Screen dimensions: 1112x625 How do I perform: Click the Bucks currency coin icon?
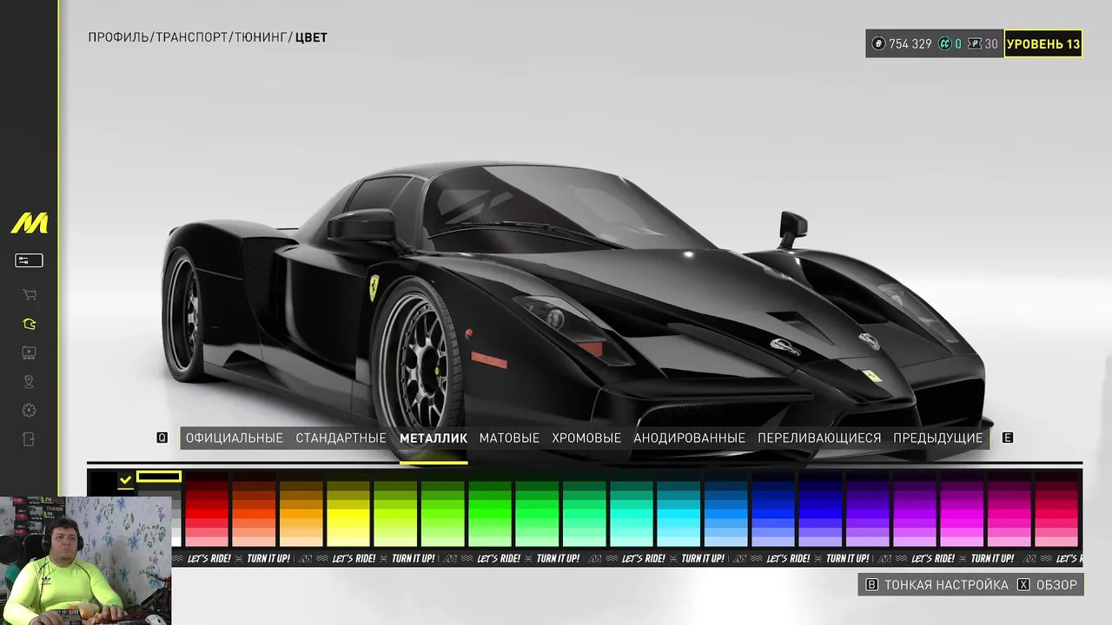878,44
